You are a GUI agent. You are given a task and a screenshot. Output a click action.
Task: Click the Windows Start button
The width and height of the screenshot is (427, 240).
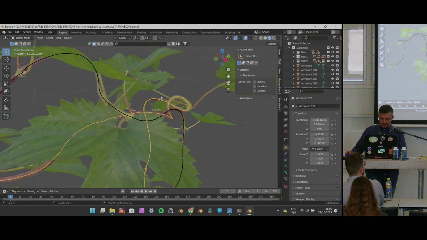click(92, 211)
